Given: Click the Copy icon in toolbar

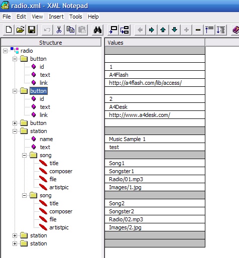Looking at the screenshot, I should click(70, 30).
